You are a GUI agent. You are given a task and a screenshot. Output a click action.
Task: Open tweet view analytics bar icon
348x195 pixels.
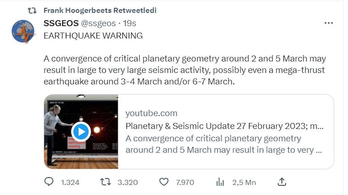tap(220, 182)
